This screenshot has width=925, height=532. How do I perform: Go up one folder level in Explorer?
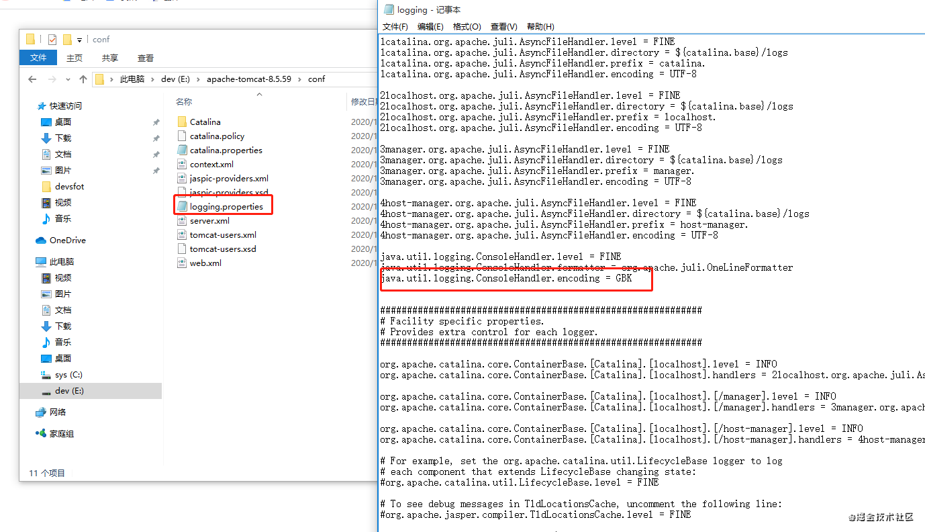click(83, 79)
